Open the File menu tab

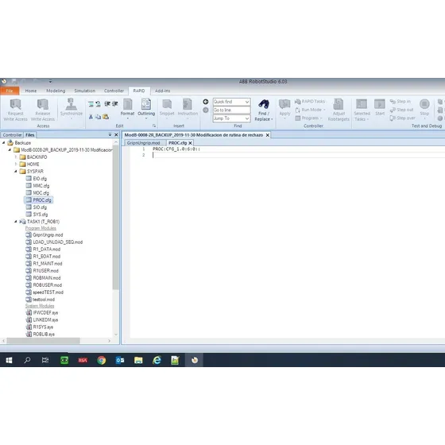(10, 91)
